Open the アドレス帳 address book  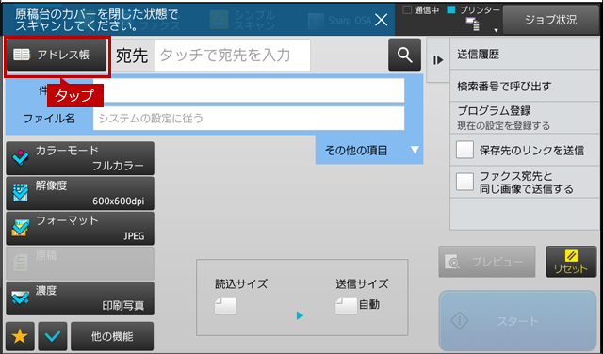(x=57, y=55)
